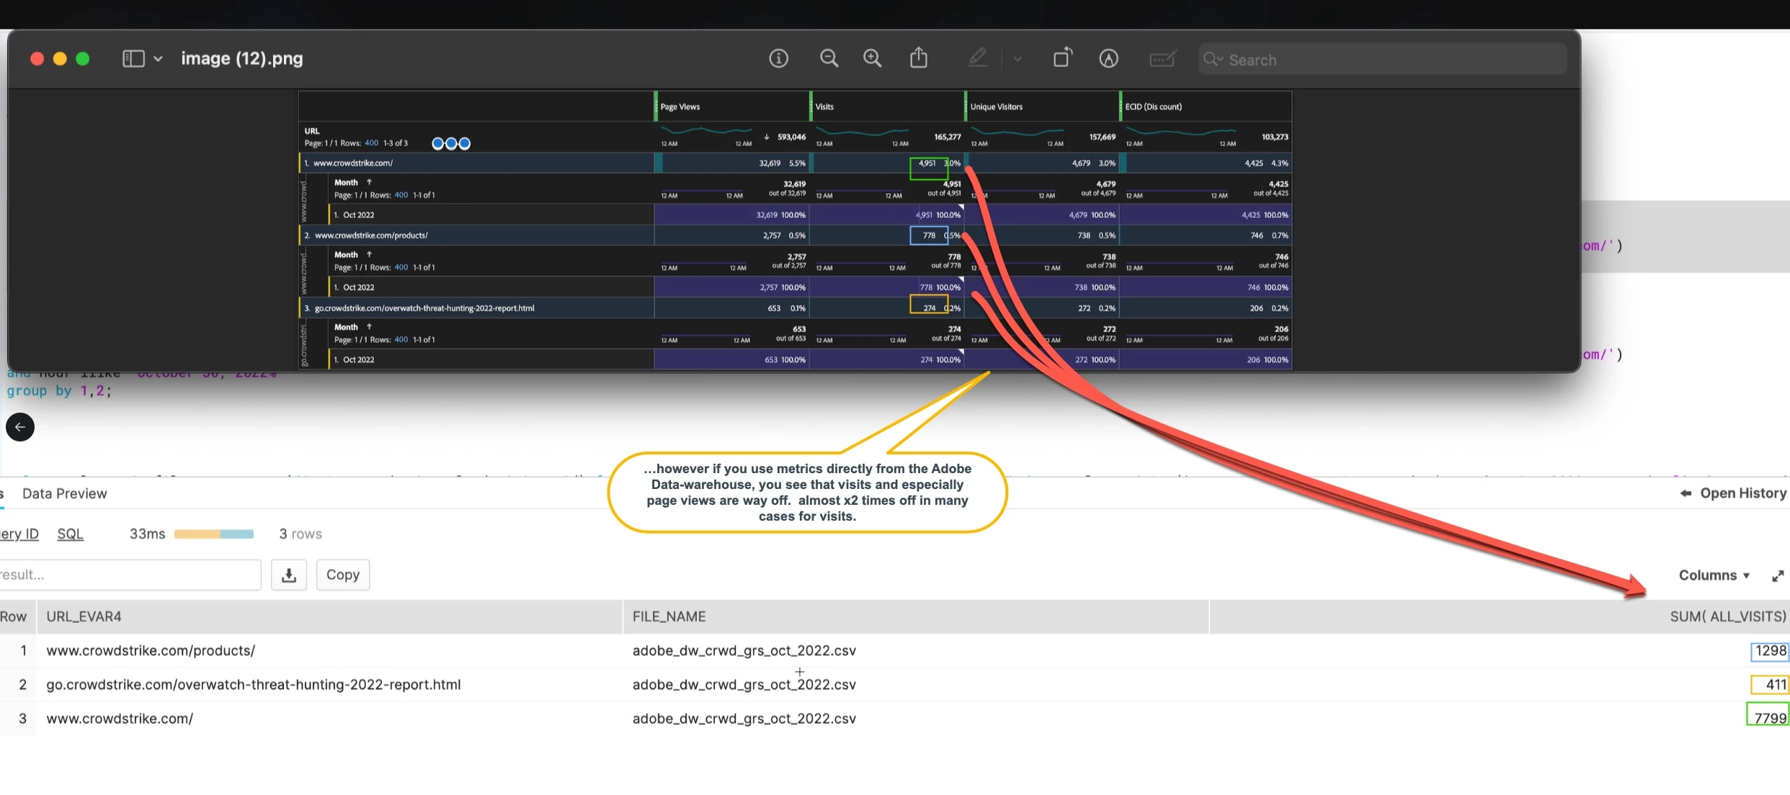Click Open History
Screen dimensions: 1790x795
(1733, 493)
